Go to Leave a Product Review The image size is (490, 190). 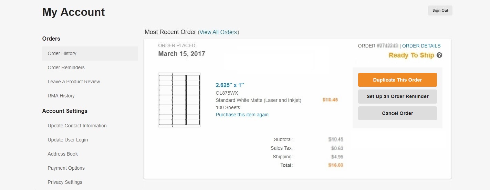(x=74, y=82)
